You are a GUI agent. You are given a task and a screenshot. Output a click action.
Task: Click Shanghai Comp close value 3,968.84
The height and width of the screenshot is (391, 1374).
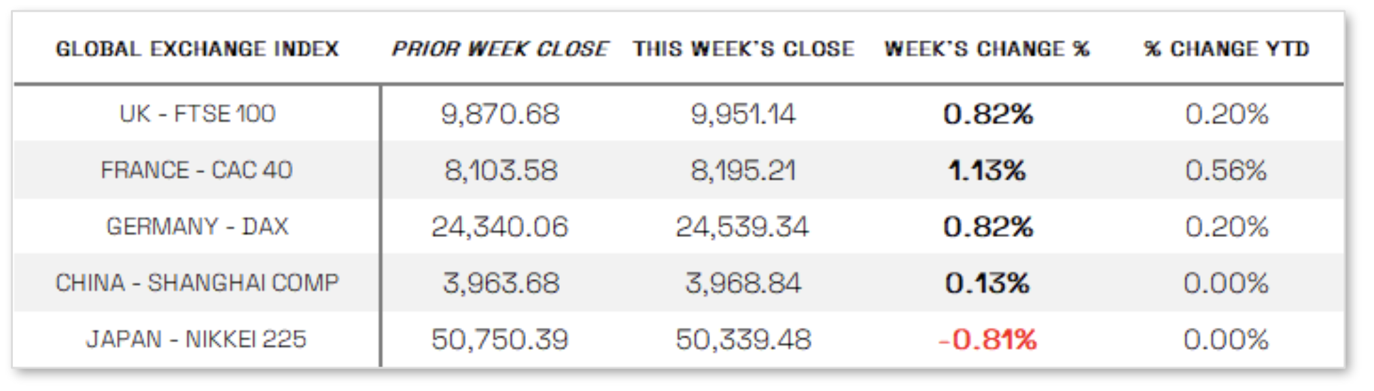point(743,283)
